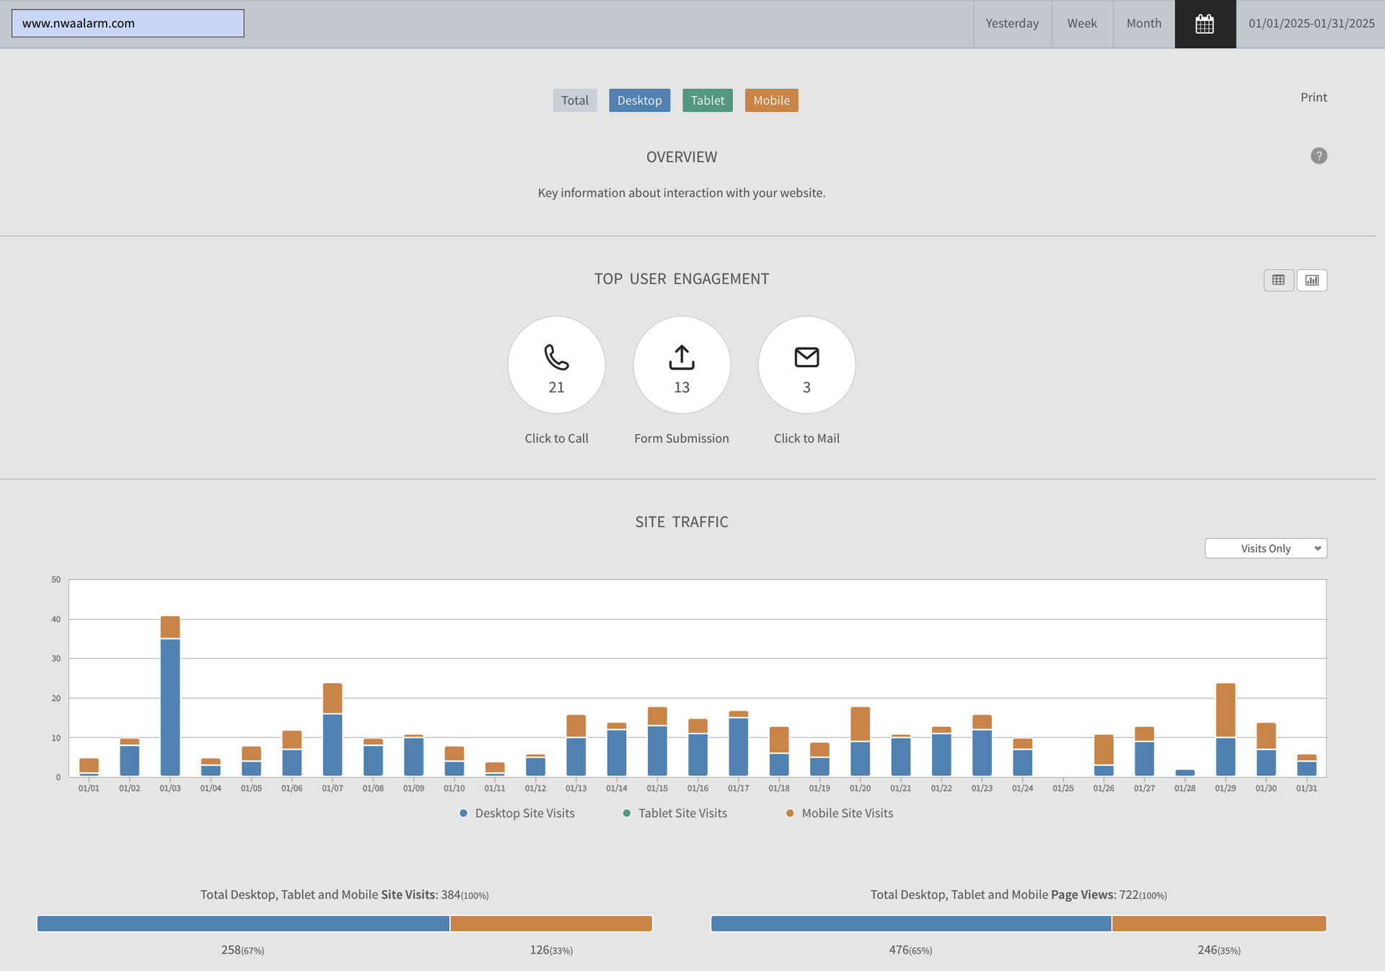Filter by the Desktop button
This screenshot has height=971, width=1385.
coord(639,100)
